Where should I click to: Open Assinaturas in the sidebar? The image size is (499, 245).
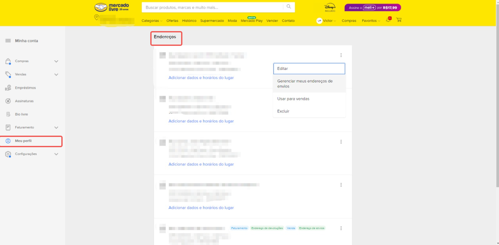pyautogui.click(x=24, y=101)
